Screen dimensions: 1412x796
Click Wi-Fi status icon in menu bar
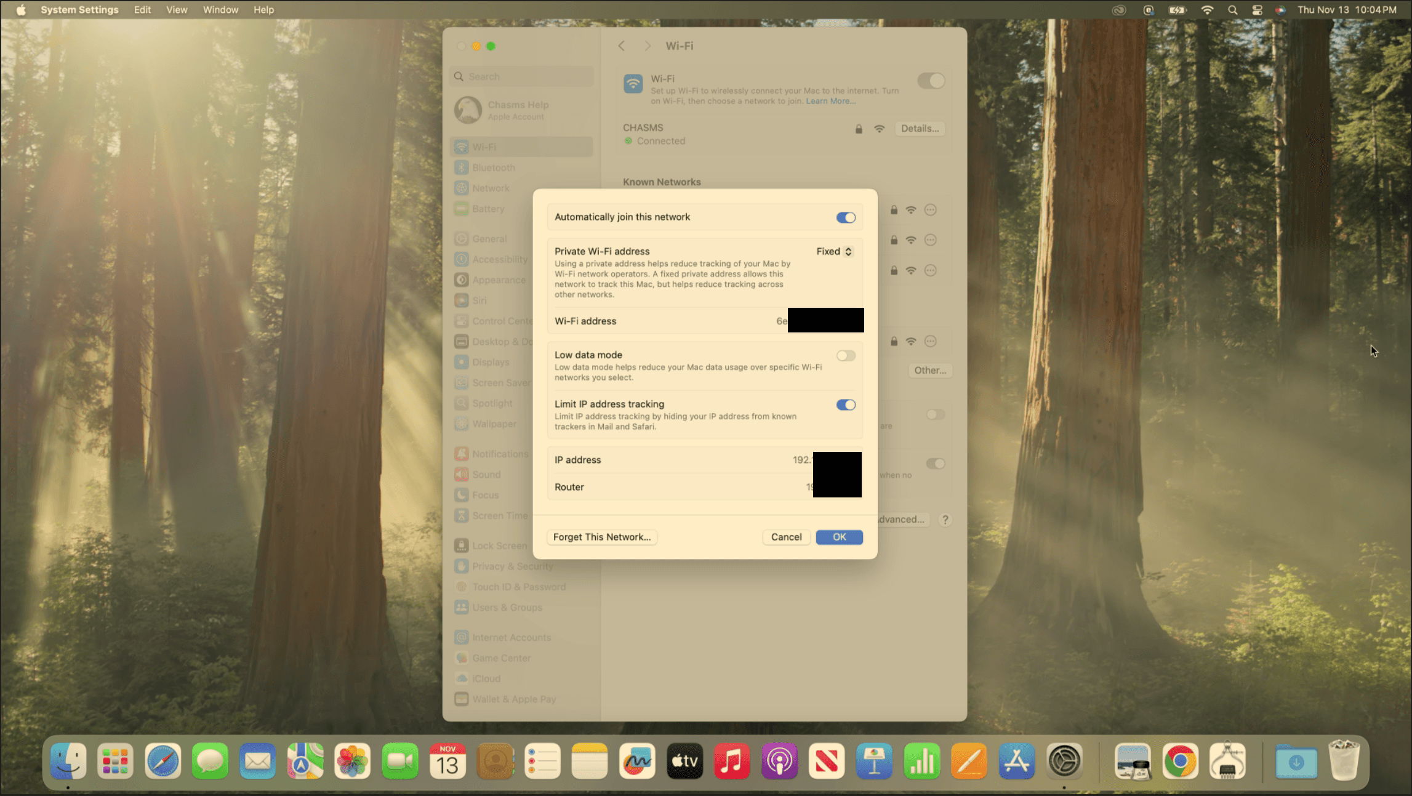point(1207,10)
